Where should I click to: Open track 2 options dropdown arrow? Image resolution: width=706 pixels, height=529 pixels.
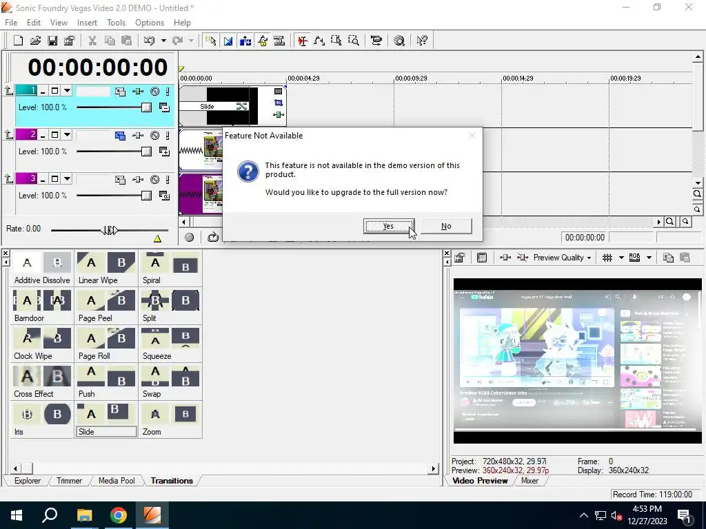click(67, 135)
